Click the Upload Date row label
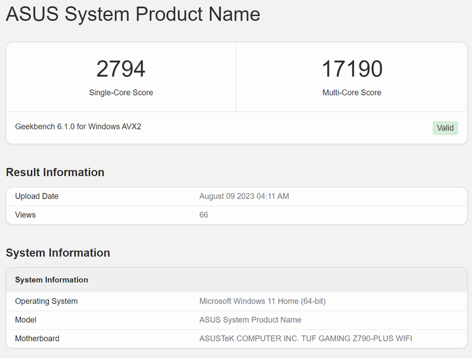This screenshot has height=358, width=472. pyautogui.click(x=37, y=196)
